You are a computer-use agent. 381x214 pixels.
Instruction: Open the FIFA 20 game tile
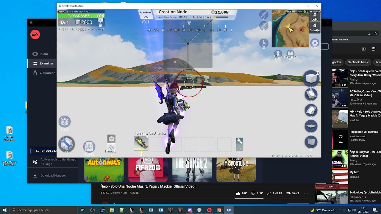point(148,170)
